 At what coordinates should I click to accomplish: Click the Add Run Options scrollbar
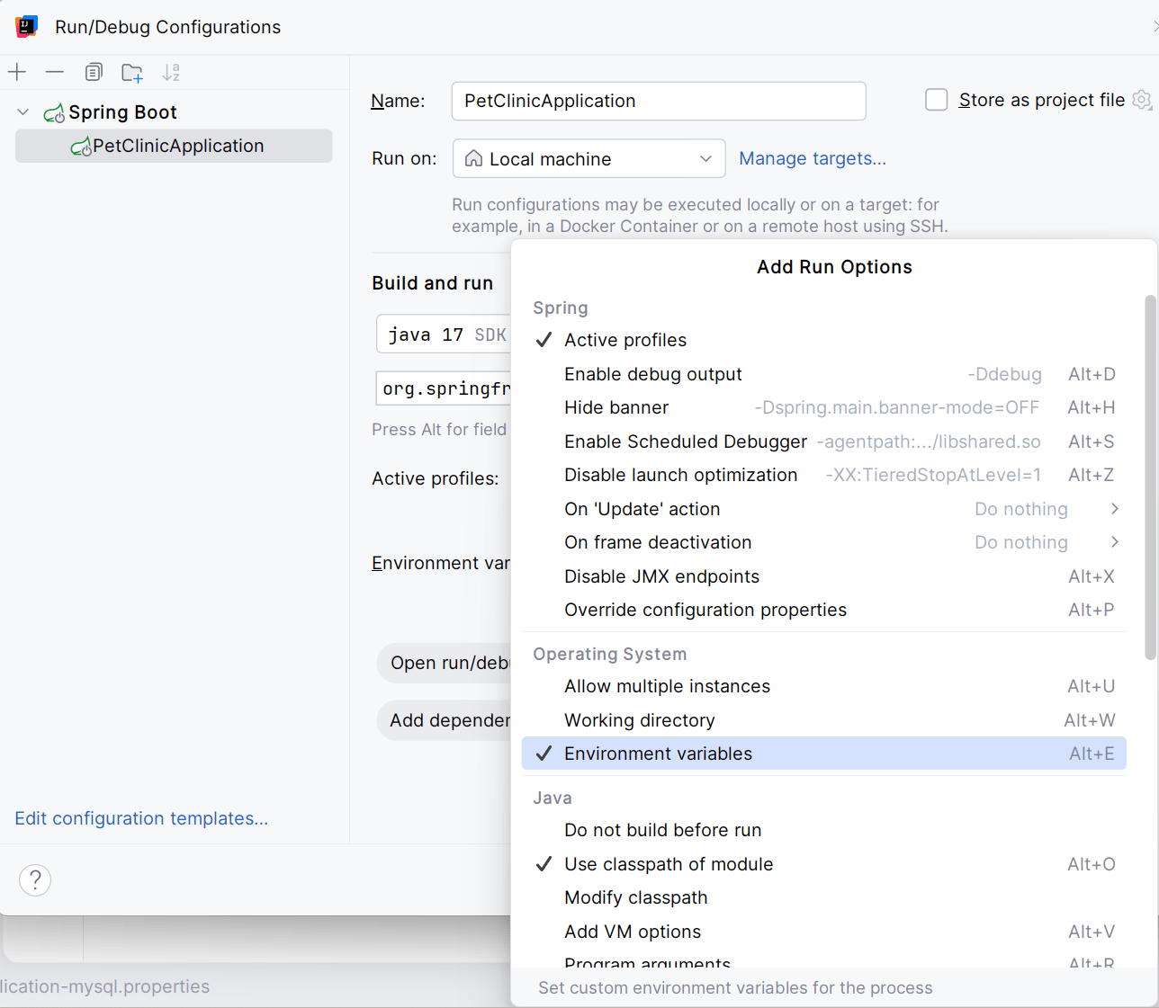pyautogui.click(x=1150, y=477)
